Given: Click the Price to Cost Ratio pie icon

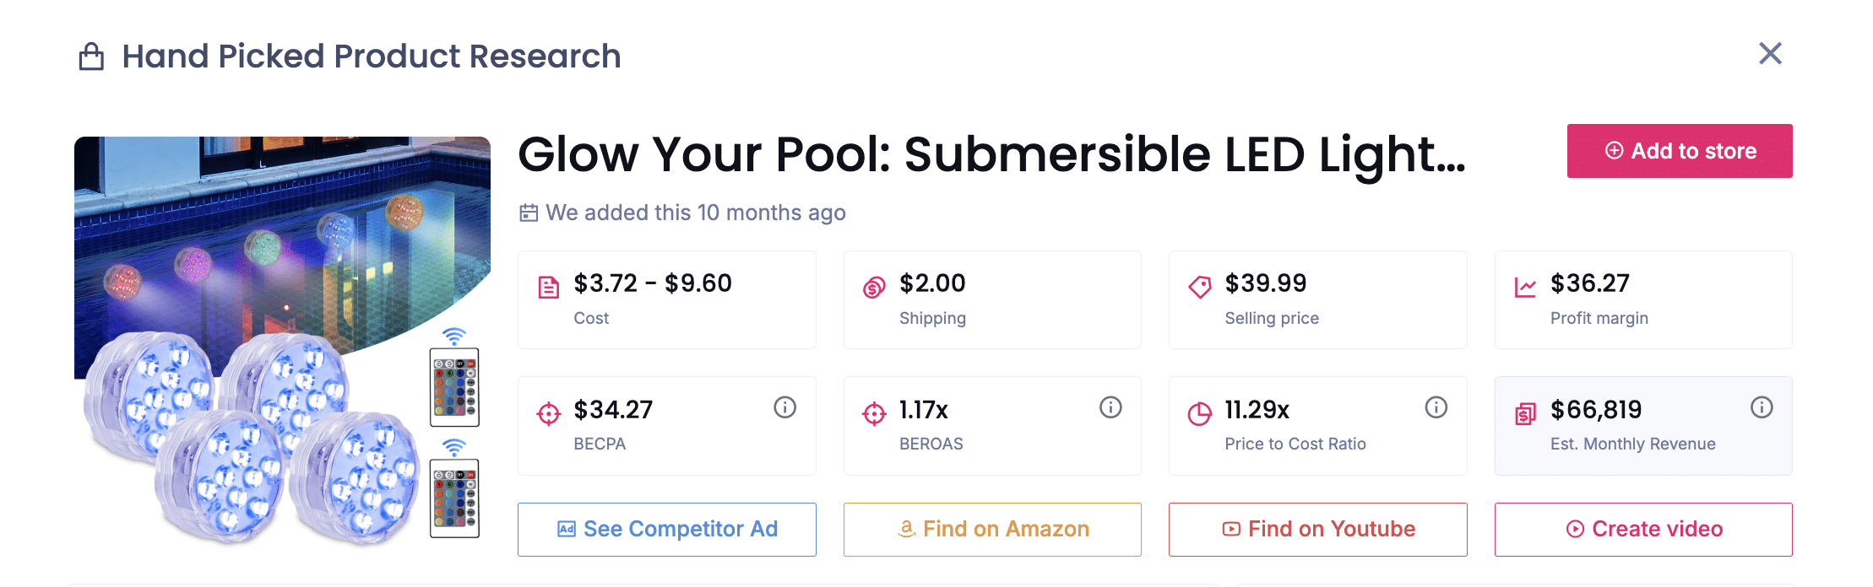Looking at the screenshot, I should (1199, 414).
